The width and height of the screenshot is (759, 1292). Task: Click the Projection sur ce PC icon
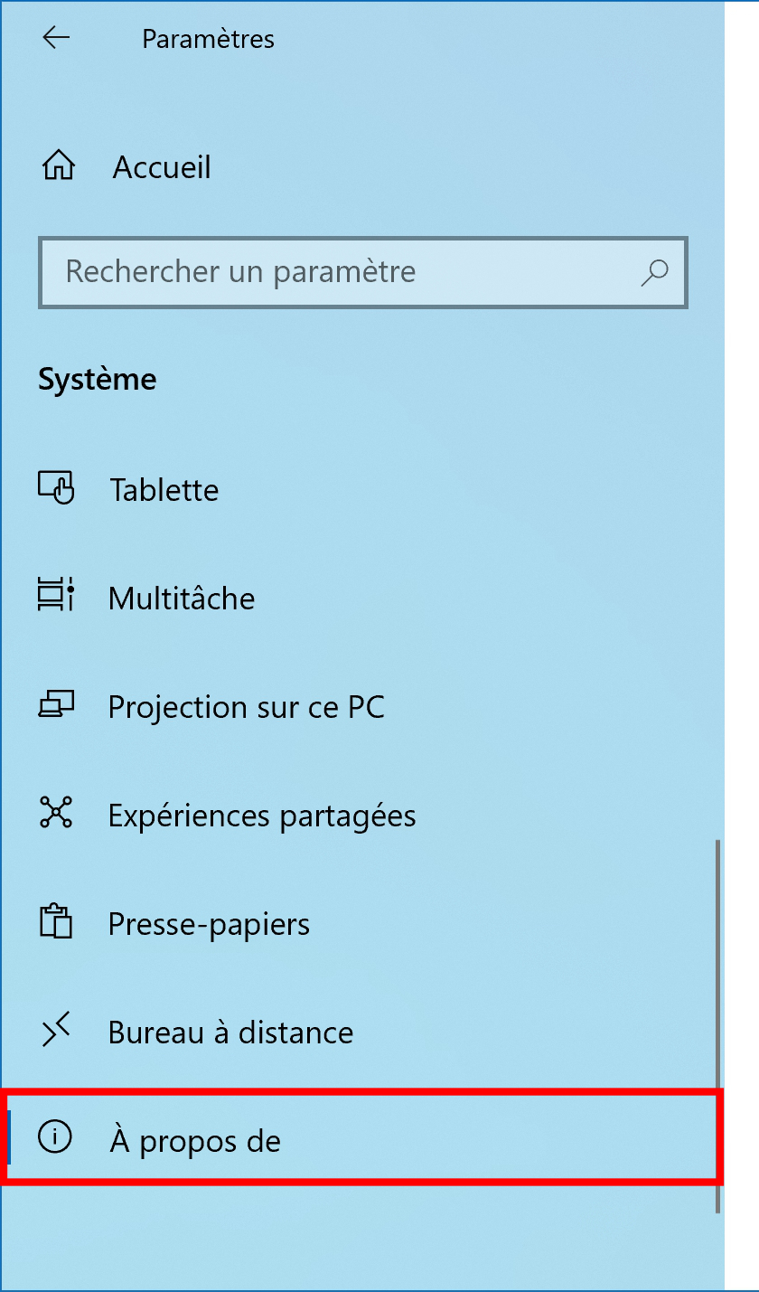[x=56, y=704]
